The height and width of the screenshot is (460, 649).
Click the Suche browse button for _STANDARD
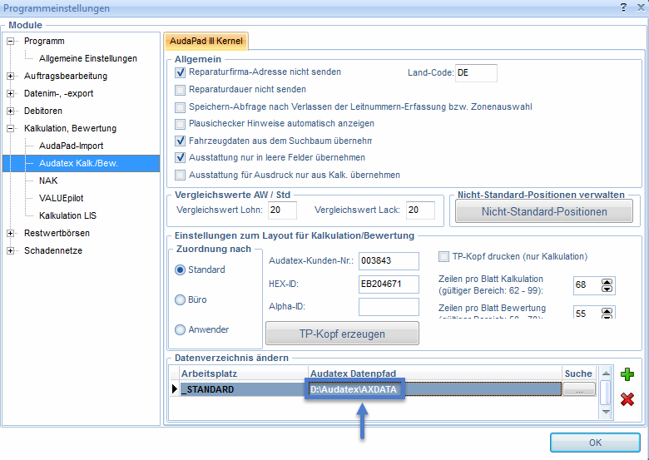579,389
